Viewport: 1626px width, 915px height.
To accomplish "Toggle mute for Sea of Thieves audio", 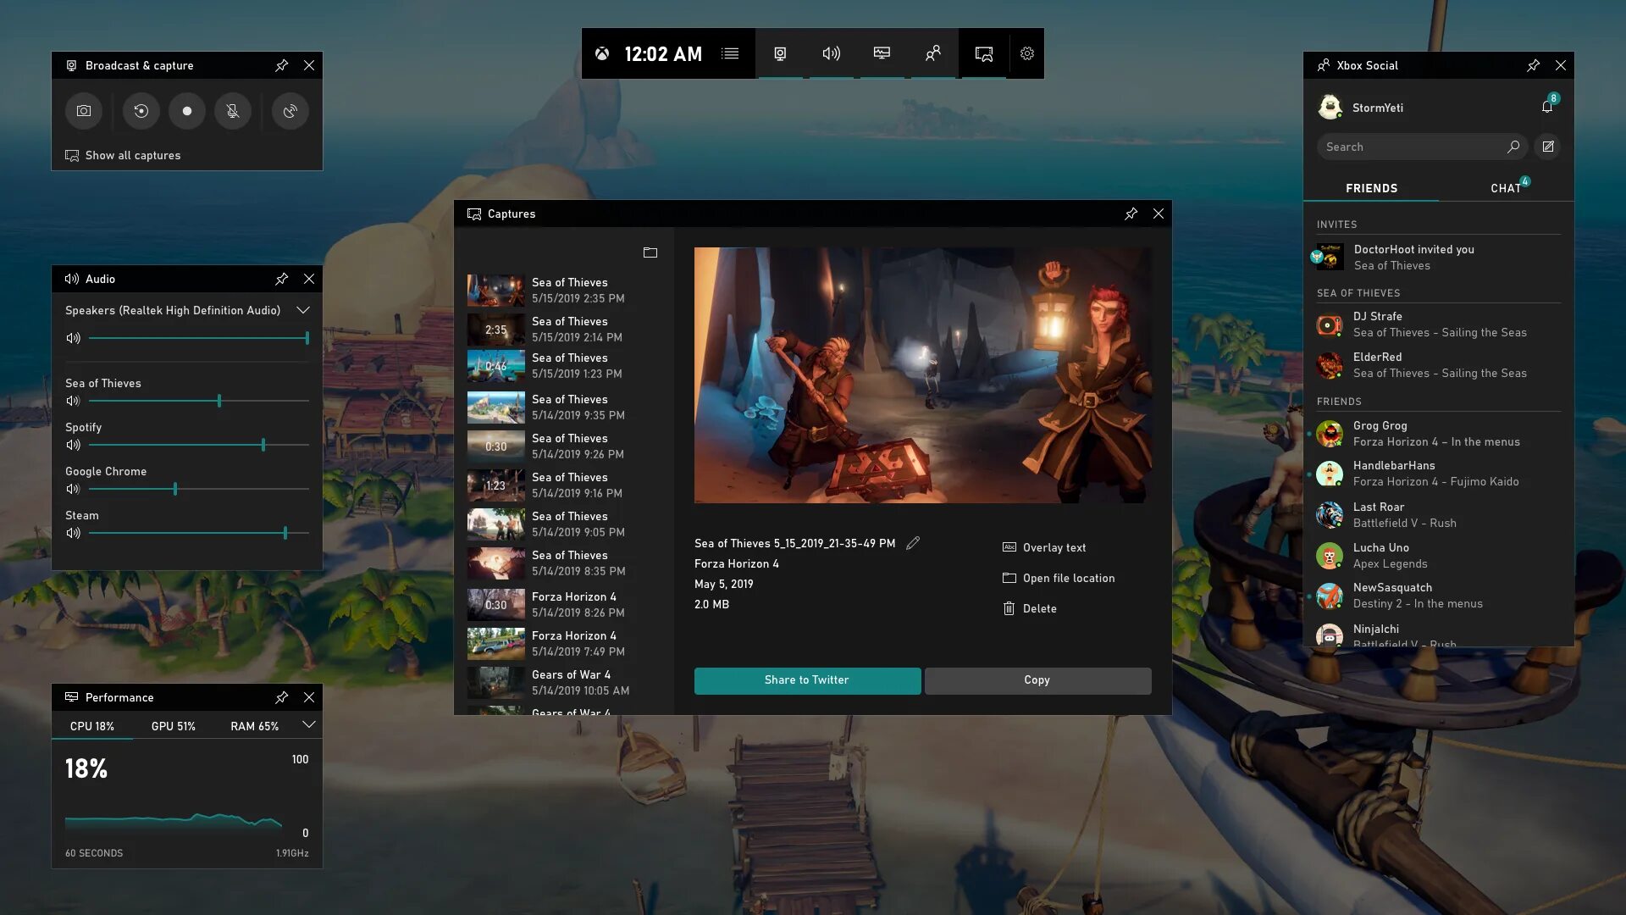I will [x=71, y=400].
